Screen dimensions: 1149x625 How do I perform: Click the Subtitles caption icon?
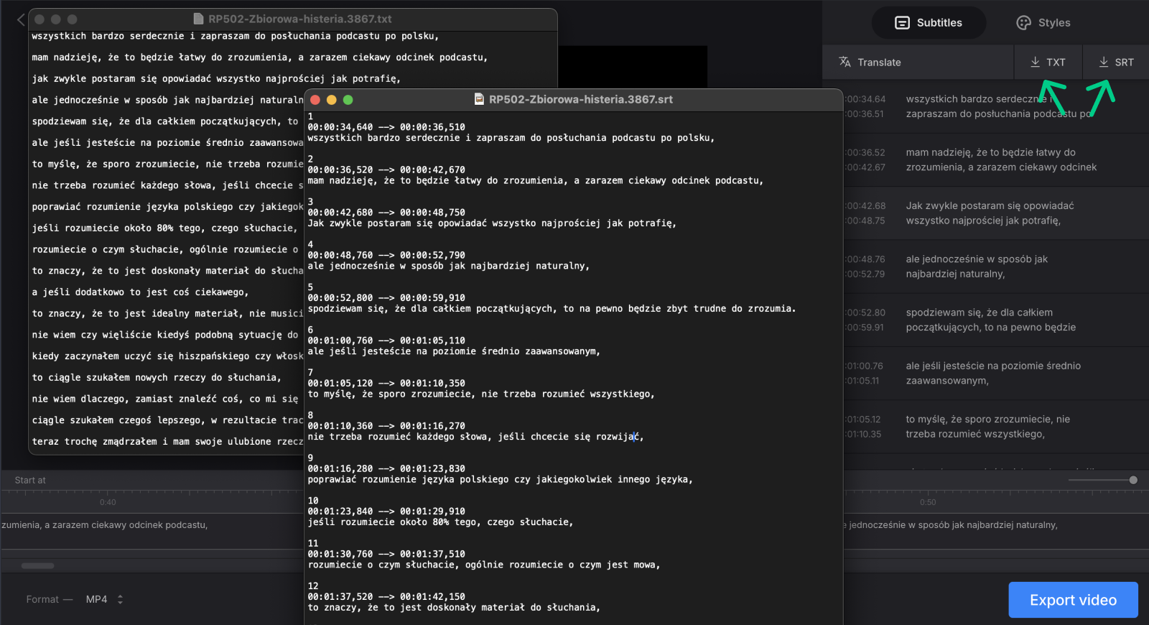coord(902,23)
